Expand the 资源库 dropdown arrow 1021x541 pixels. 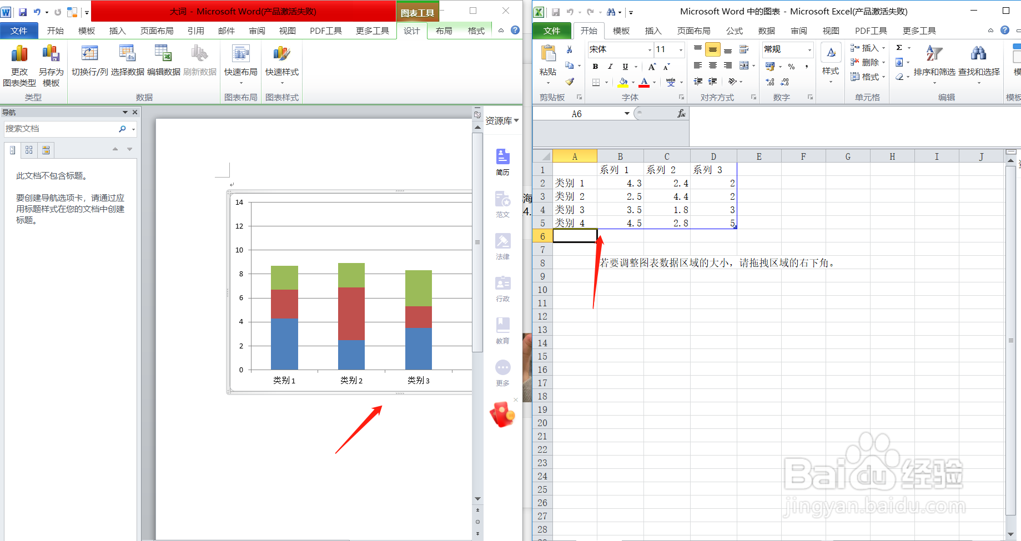coord(516,120)
